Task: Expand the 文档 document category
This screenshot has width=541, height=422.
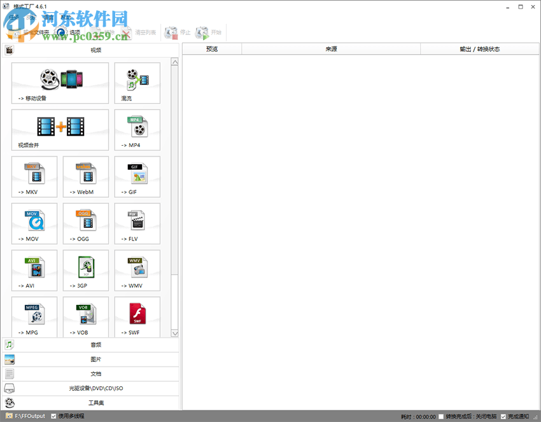Action: tap(91, 374)
